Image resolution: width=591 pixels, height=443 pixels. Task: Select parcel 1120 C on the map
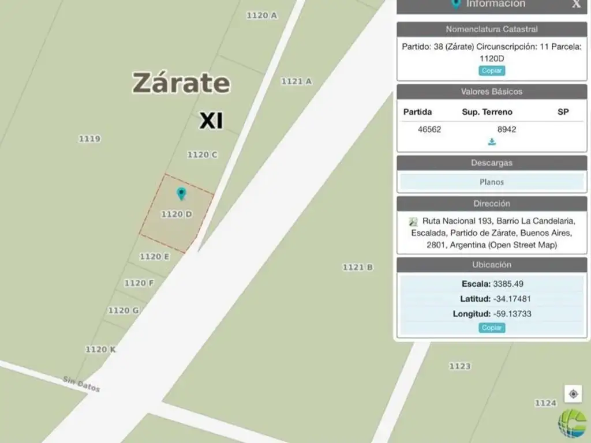coord(202,155)
